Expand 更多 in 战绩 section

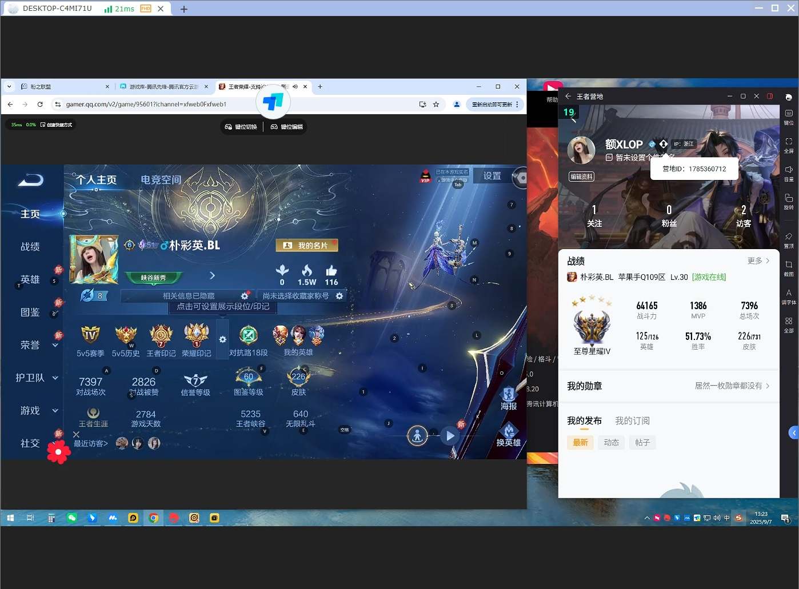pos(758,261)
